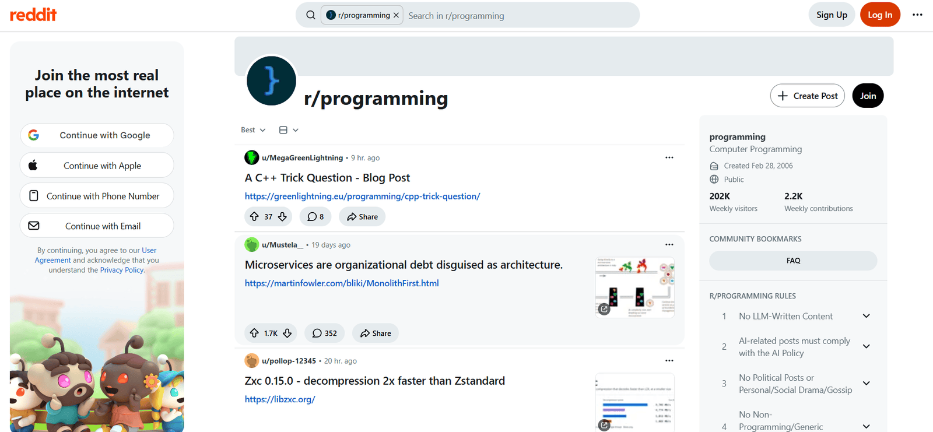Viewport: 933px width, 432px height.
Task: Click the Sign Up button
Action: [832, 15]
